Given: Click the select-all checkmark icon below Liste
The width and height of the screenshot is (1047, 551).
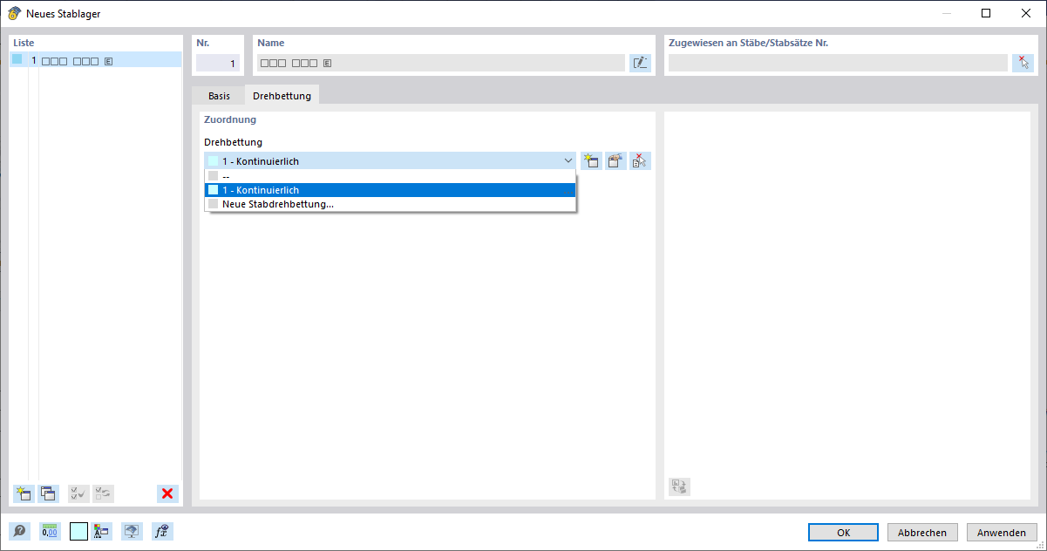Looking at the screenshot, I should (x=78, y=493).
